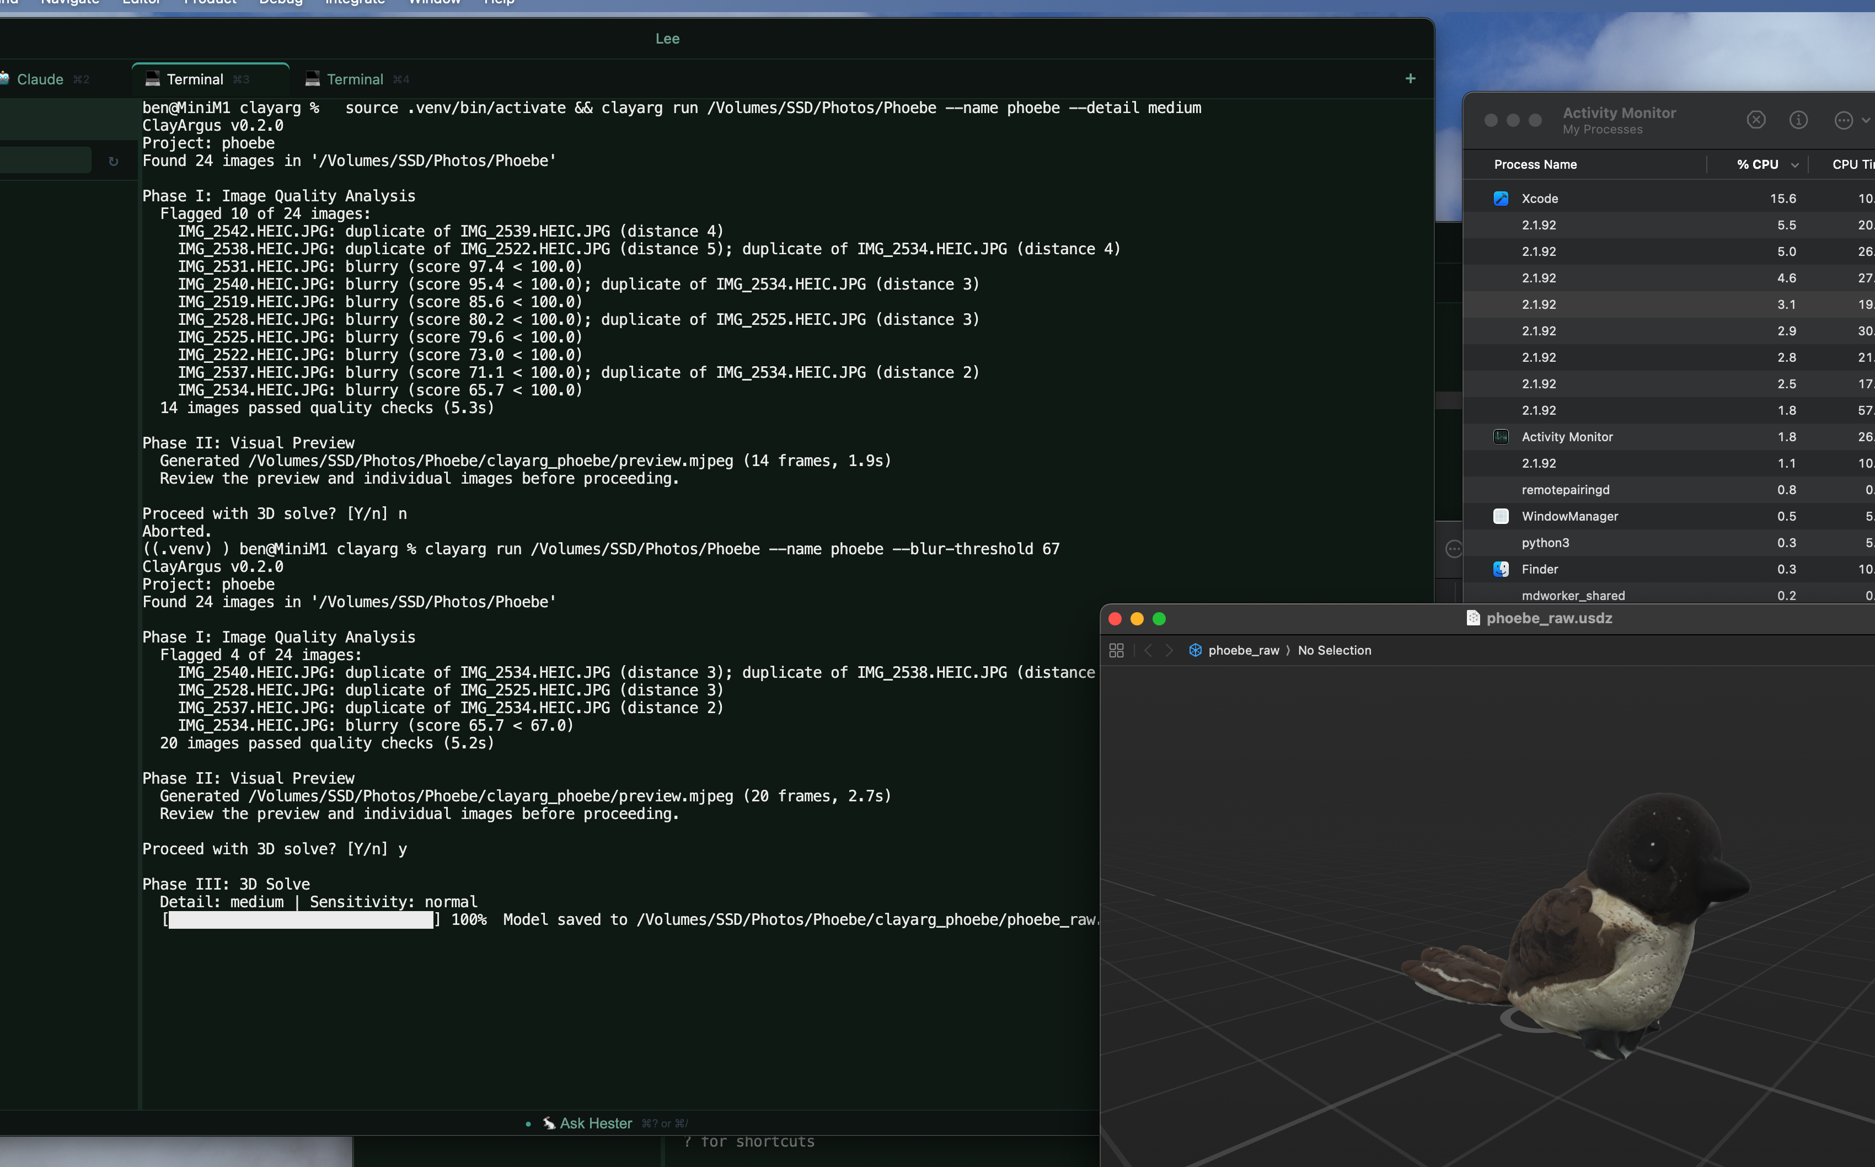Sort by % CPU column header
1875x1167 pixels.
click(1757, 164)
